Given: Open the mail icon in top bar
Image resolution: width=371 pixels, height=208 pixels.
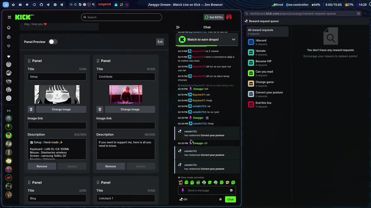Looking at the screenshot, I should 20,5.
